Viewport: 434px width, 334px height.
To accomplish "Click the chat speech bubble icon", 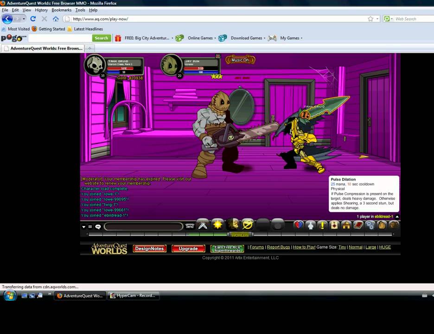I will [98, 226].
